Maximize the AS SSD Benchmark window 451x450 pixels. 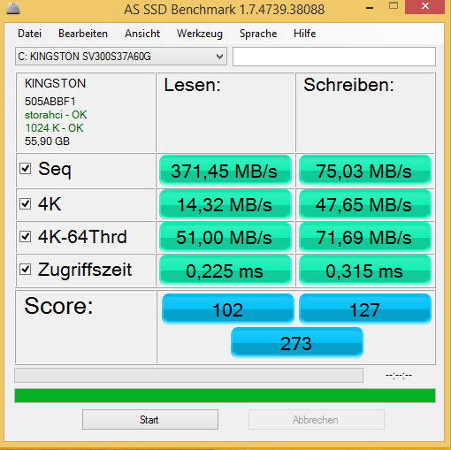point(394,6)
